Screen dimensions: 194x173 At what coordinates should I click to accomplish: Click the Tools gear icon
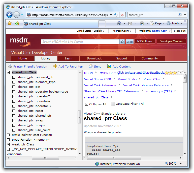(x=169, y=23)
